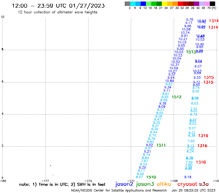Click the wave height value '7.59'
The width and height of the screenshot is (219, 193).
[x=189, y=162]
